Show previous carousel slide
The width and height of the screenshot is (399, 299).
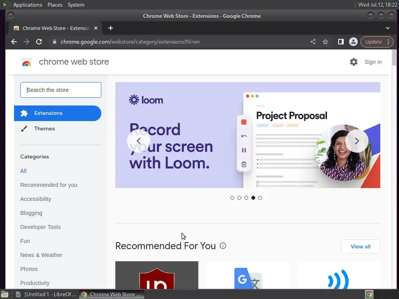pos(139,141)
